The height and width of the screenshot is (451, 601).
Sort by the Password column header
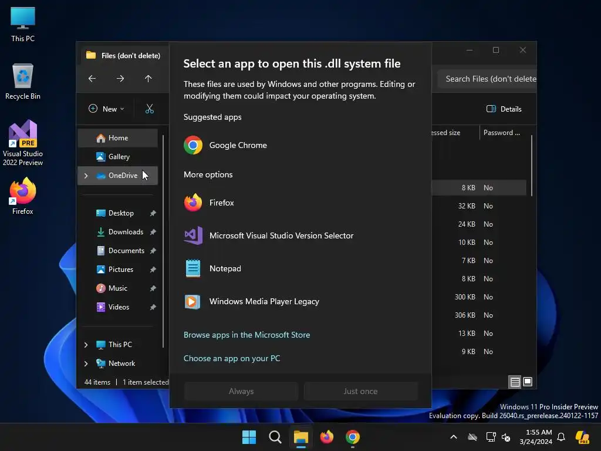(502, 133)
